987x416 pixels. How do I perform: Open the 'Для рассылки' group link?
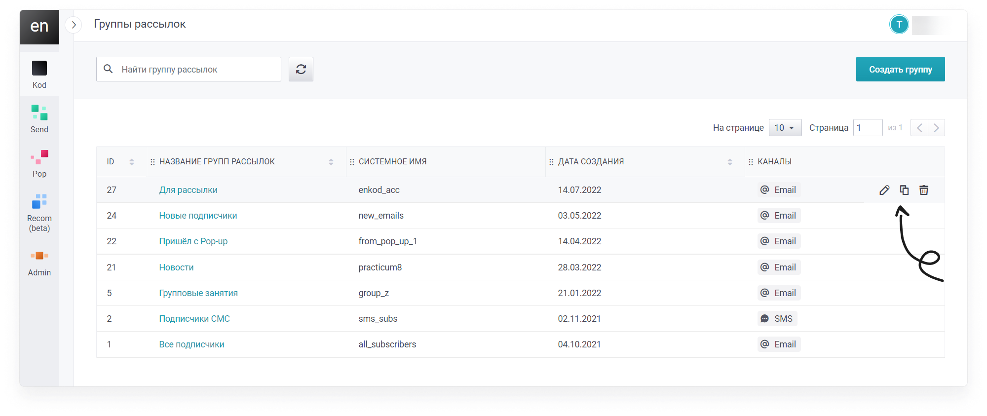[188, 190]
